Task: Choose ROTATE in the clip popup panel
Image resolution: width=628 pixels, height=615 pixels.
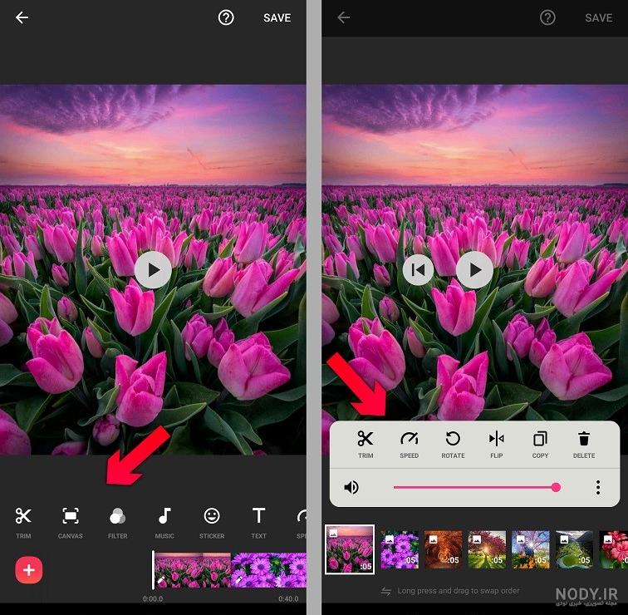Action: [x=453, y=445]
